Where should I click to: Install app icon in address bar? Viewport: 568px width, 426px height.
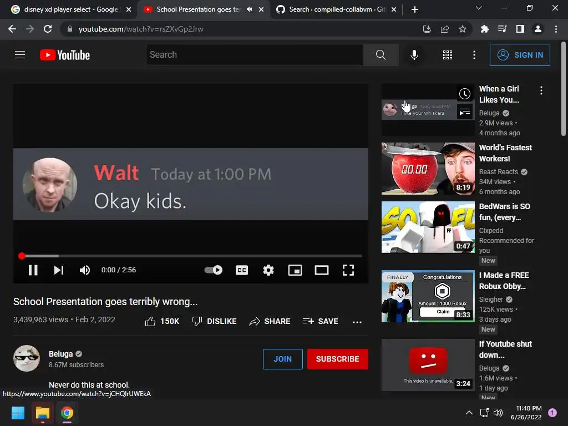(427, 29)
